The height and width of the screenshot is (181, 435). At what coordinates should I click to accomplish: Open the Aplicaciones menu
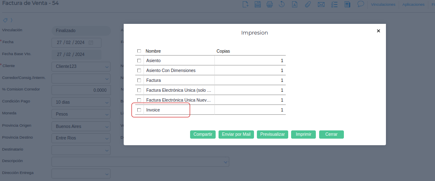pyautogui.click(x=413, y=5)
